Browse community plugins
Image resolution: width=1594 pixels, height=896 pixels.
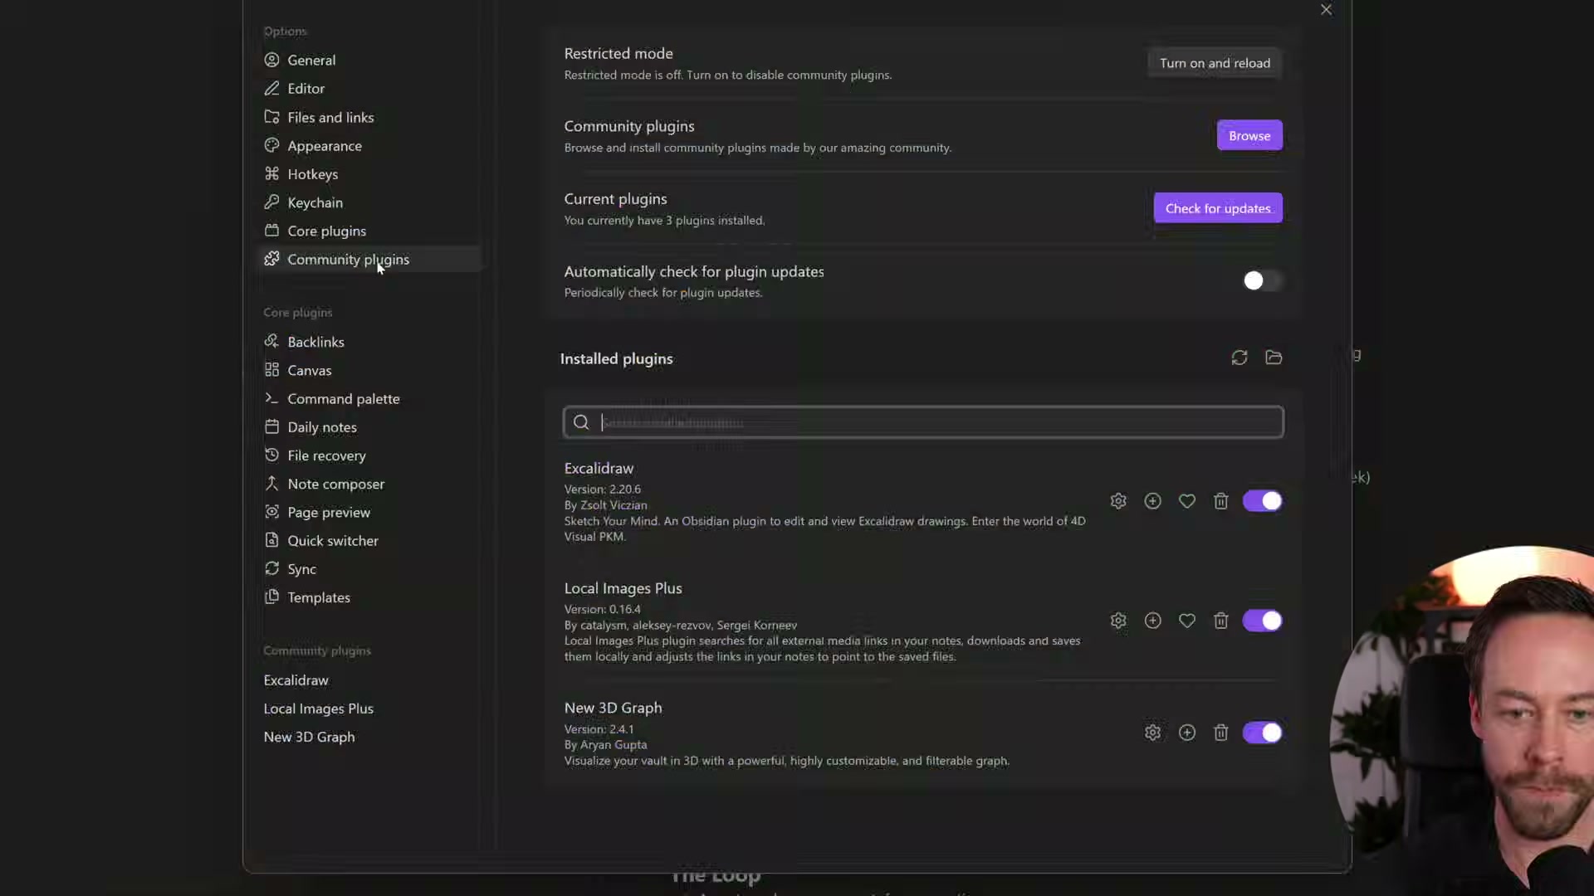pyautogui.click(x=1249, y=135)
